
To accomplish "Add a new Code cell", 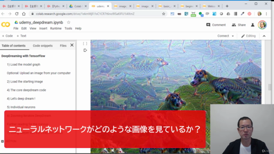I will (7, 36).
